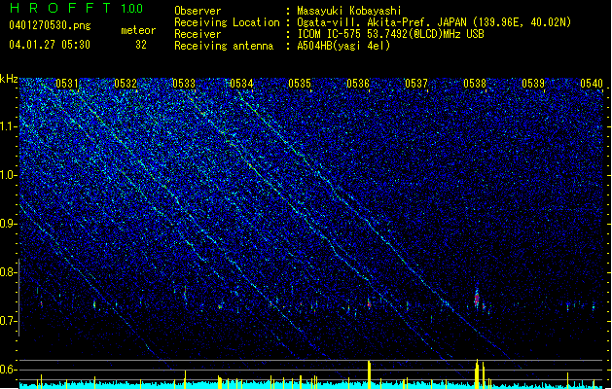Click the 0532 time marker
The width and height of the screenshot is (612, 389).
point(126,84)
